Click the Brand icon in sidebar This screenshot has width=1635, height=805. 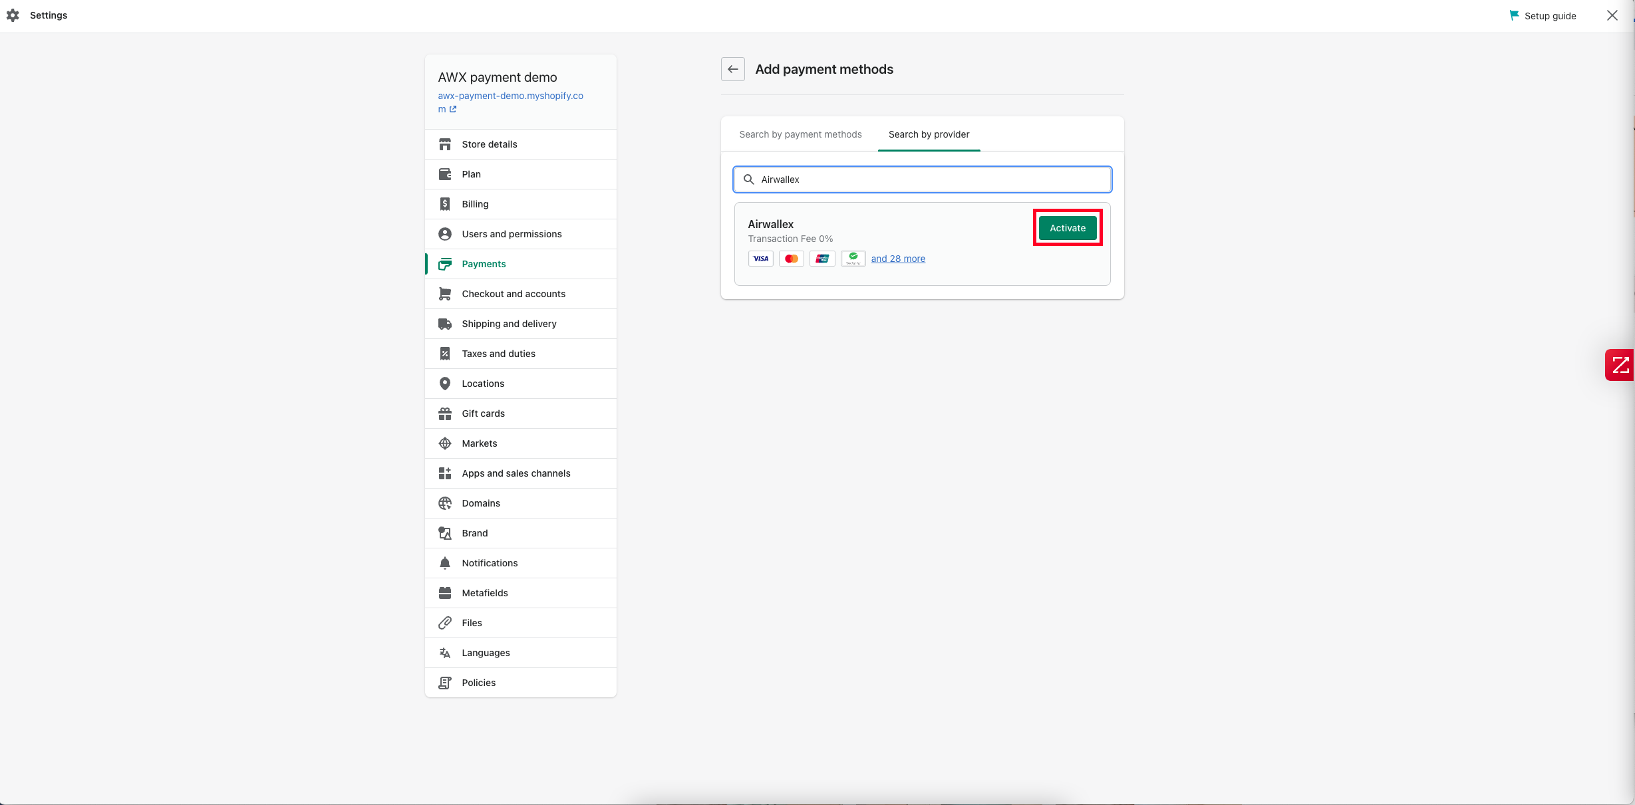[x=445, y=533]
